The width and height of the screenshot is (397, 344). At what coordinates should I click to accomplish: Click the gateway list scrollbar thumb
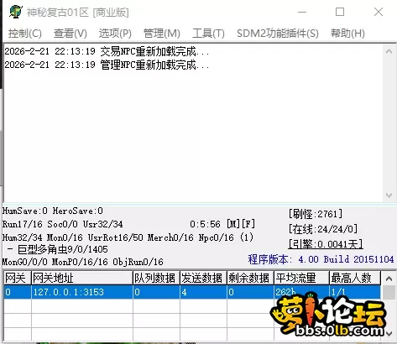point(389,292)
